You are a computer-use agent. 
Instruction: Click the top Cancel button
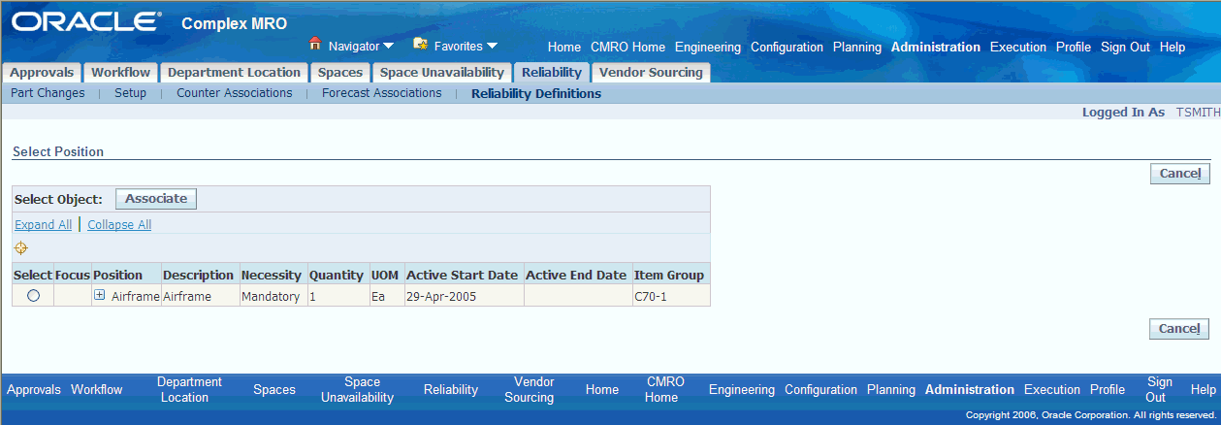[x=1179, y=174]
